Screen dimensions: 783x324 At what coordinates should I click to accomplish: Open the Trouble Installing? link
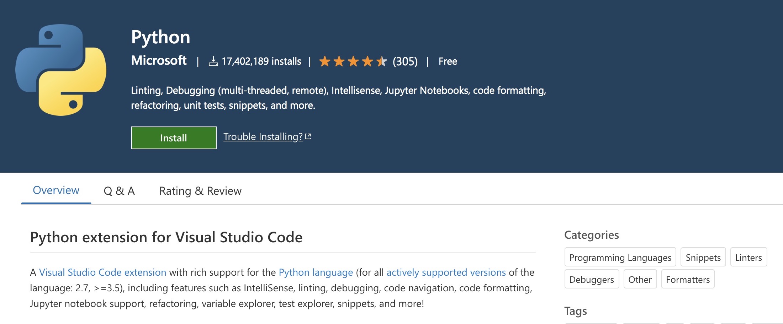click(263, 137)
